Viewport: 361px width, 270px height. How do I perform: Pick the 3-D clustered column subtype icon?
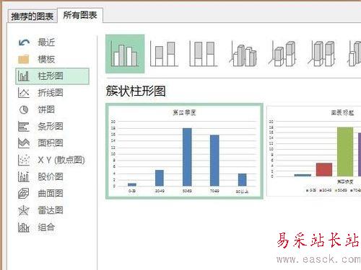243,54
